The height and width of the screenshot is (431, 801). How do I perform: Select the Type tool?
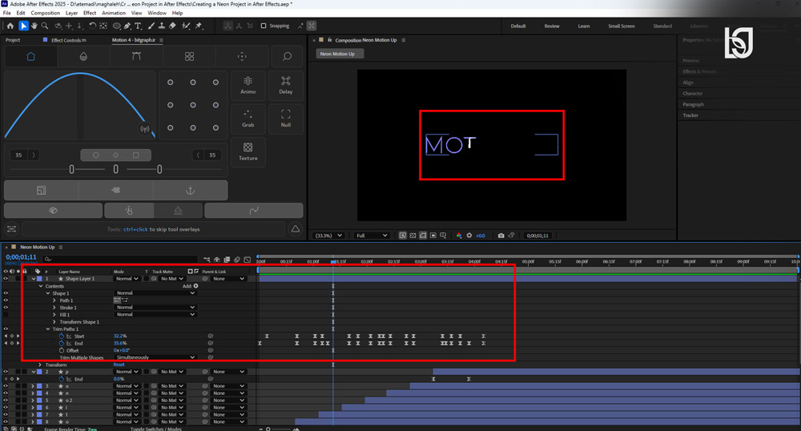click(138, 26)
